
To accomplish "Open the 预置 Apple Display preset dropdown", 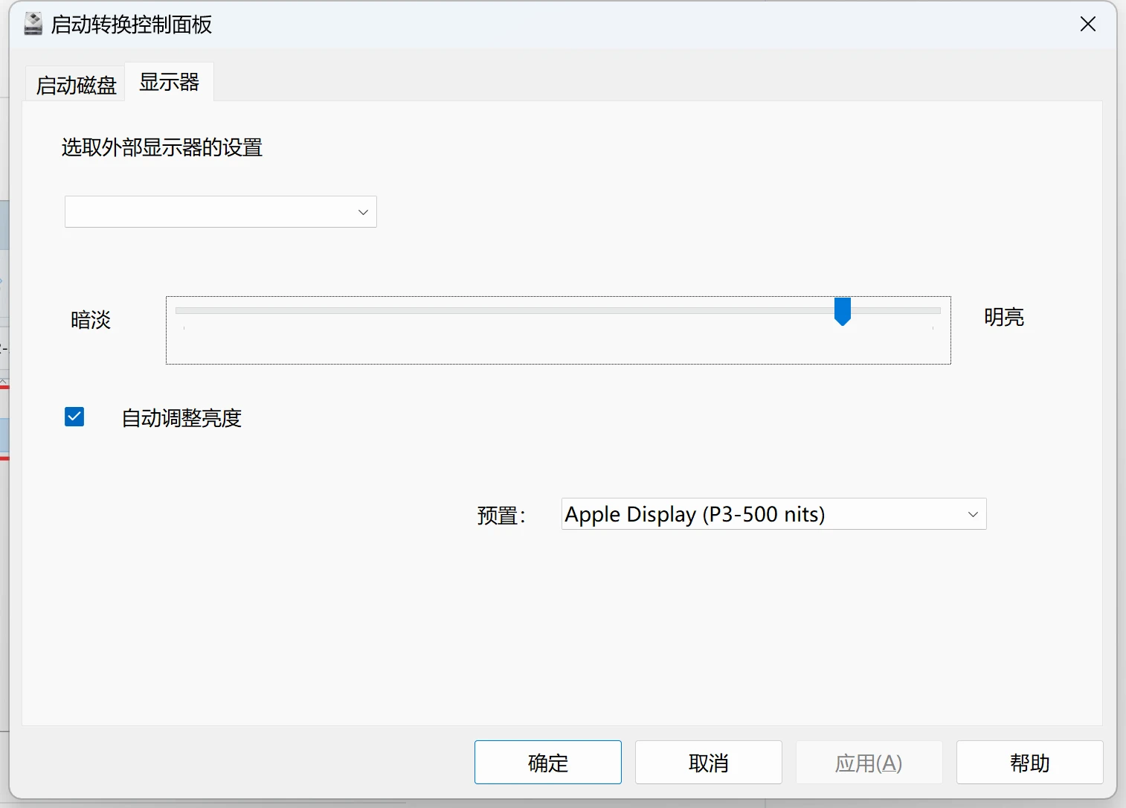I will (773, 514).
